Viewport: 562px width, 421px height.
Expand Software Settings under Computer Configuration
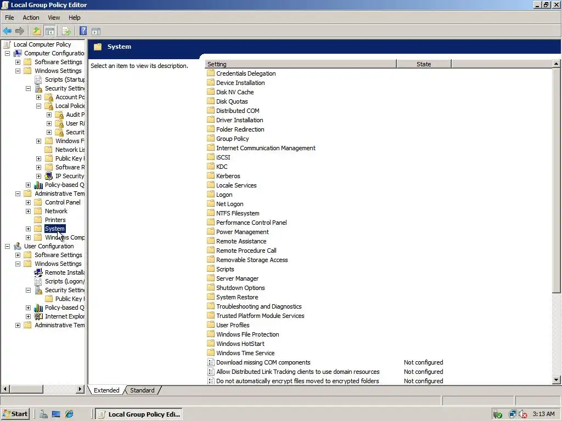tap(18, 62)
